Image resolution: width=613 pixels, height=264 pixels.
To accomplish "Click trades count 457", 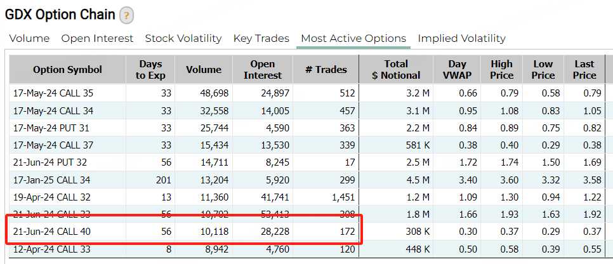I will pos(347,111).
